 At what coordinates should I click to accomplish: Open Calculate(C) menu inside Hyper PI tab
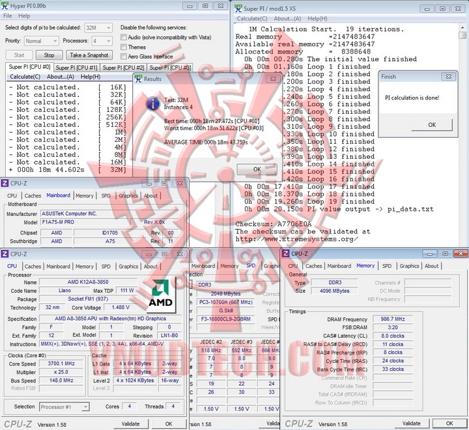pyautogui.click(x=25, y=77)
